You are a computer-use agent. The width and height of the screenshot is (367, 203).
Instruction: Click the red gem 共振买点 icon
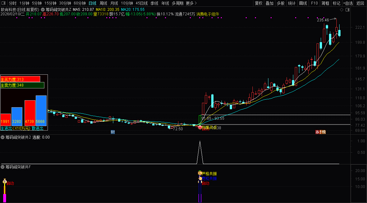[x=200, y=127]
